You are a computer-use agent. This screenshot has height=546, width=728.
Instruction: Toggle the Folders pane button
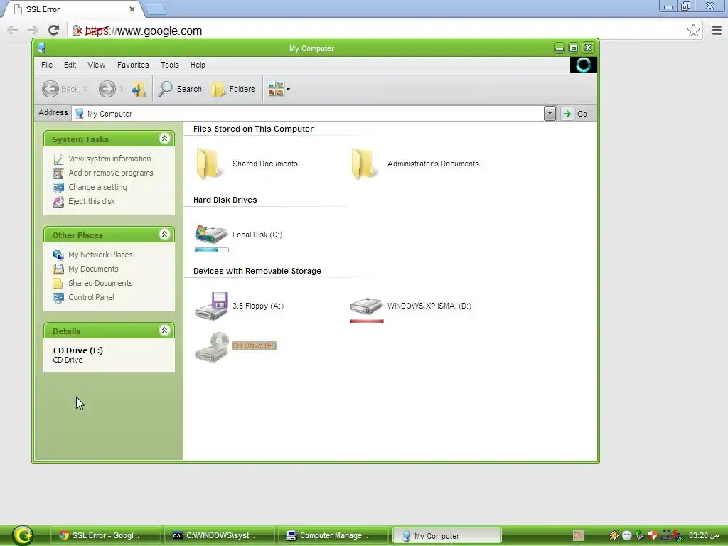click(233, 89)
